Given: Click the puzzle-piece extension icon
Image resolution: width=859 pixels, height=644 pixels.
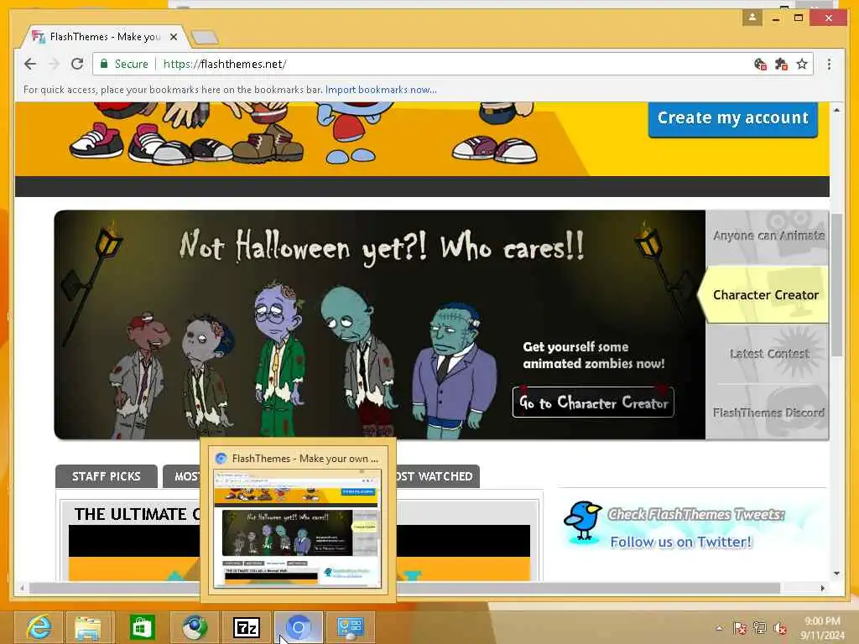Looking at the screenshot, I should tap(781, 64).
